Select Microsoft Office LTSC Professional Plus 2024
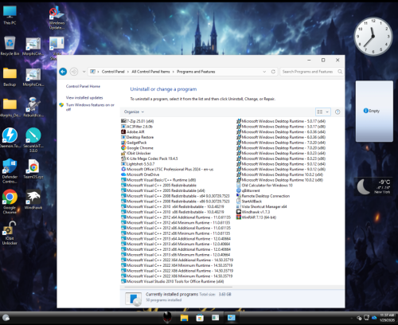The width and height of the screenshot is (398, 325). click(x=167, y=169)
